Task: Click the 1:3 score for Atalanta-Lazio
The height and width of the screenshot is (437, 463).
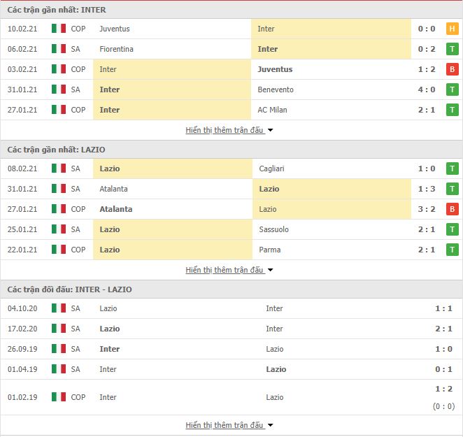Action: tap(427, 189)
